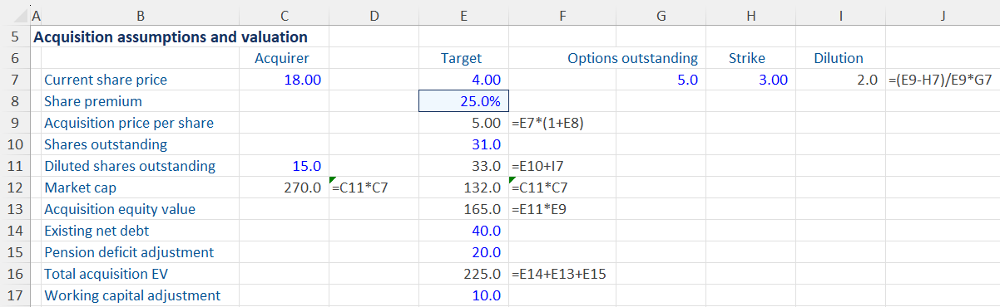1000x307 pixels.
Task: Select 'Acquisition price per share' label
Action: coord(129,123)
